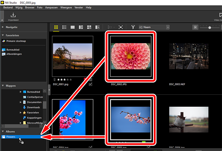
Task: Collapse the Albums panel
Action: pyautogui.click(x=3, y=131)
